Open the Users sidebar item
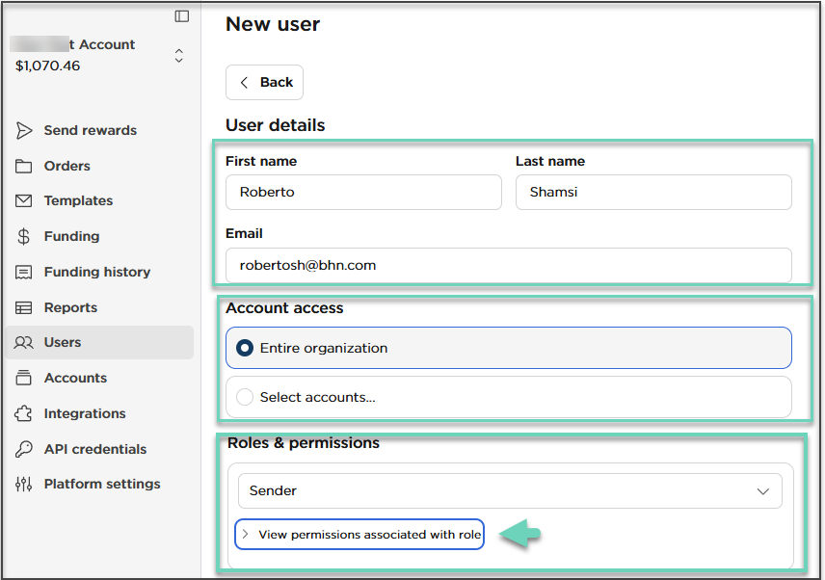Image resolution: width=825 pixels, height=580 pixels. pyautogui.click(x=63, y=342)
